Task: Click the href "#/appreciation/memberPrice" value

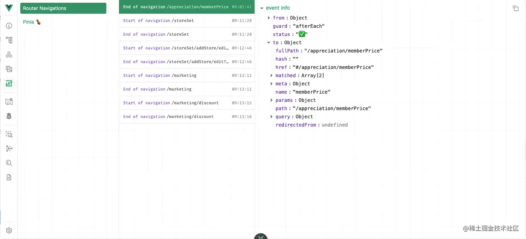Action: coord(333,67)
